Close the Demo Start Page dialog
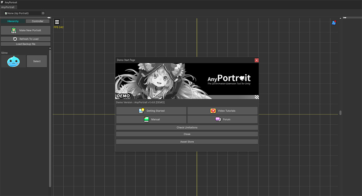The image size is (362, 196). pos(257,60)
